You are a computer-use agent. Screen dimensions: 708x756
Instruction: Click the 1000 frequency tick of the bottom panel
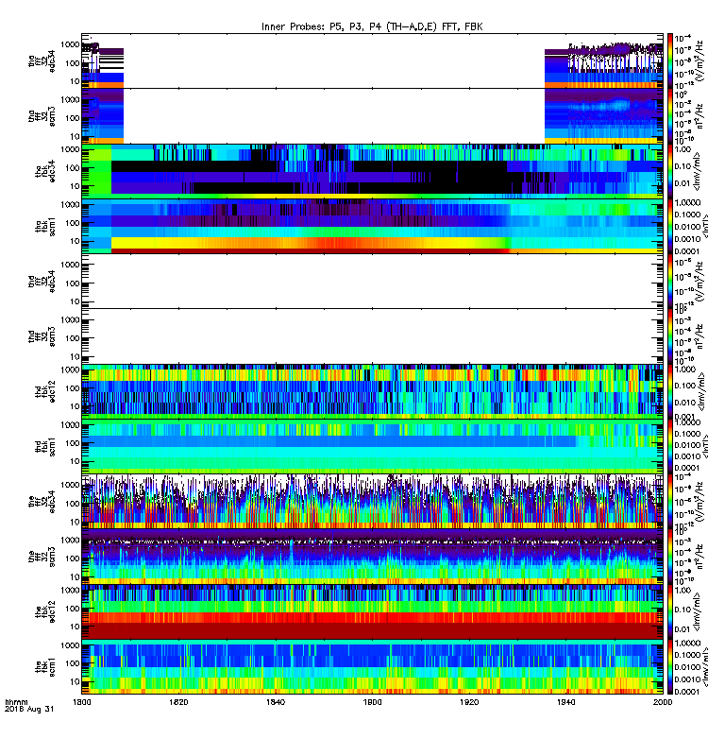coord(70,645)
